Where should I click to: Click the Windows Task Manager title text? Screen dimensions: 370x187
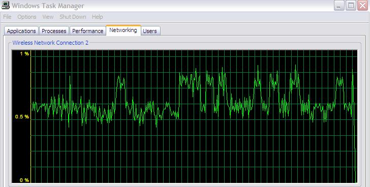pos(48,6)
